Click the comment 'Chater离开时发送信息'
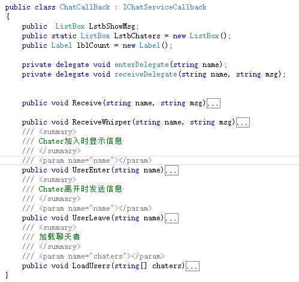 (80, 189)
